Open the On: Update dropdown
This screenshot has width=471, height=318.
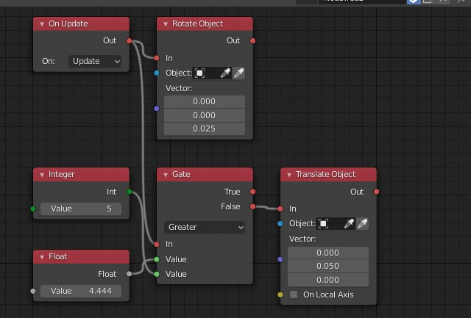95,61
